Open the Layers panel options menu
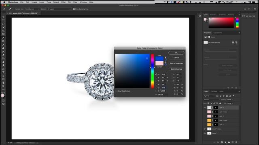Viewport: 259px width, 145px height. 239,91
